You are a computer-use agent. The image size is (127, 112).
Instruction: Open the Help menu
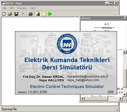pos(33,8)
